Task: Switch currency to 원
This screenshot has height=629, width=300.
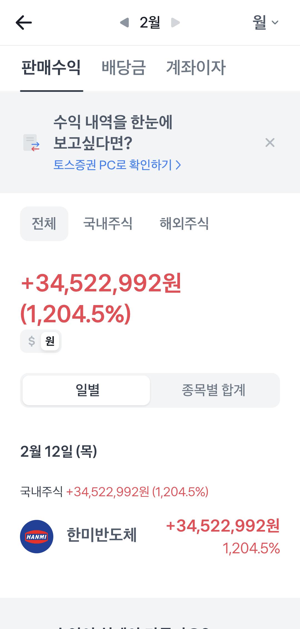Action: tap(50, 341)
